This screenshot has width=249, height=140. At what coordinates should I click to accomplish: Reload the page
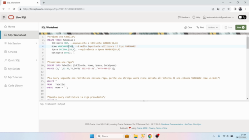click(14, 9)
